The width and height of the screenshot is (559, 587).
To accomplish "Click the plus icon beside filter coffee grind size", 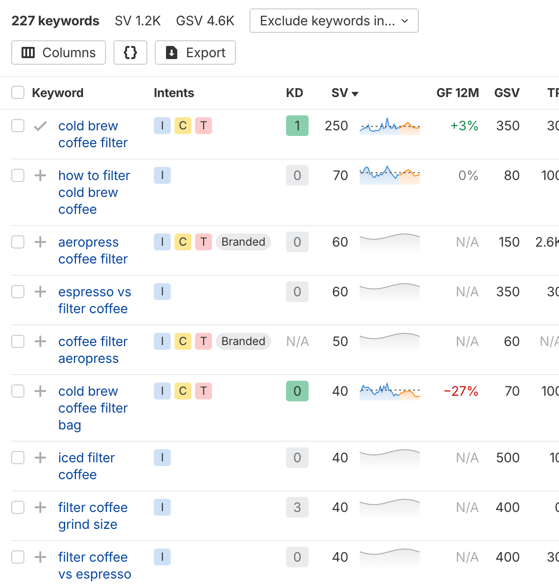I will (40, 507).
